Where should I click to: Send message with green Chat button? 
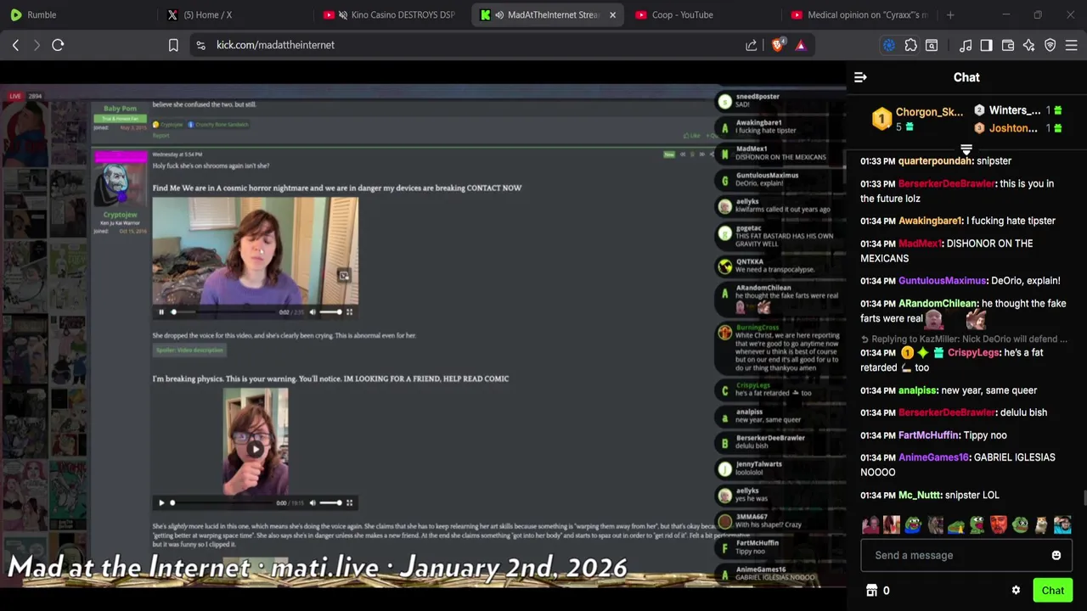(x=1053, y=591)
